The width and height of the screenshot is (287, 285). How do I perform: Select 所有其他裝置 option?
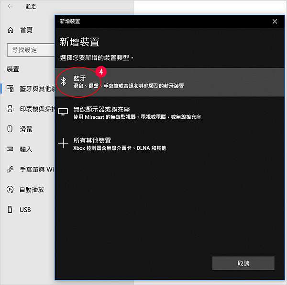[169, 144]
